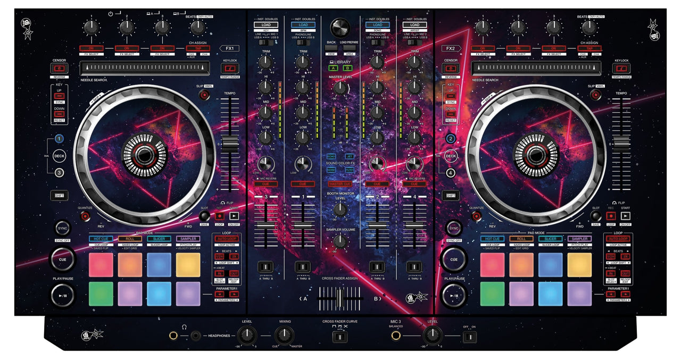Screen dimensions: 681x361
Task: Click the loop IN button on deck 1 side
Action: click(x=219, y=273)
